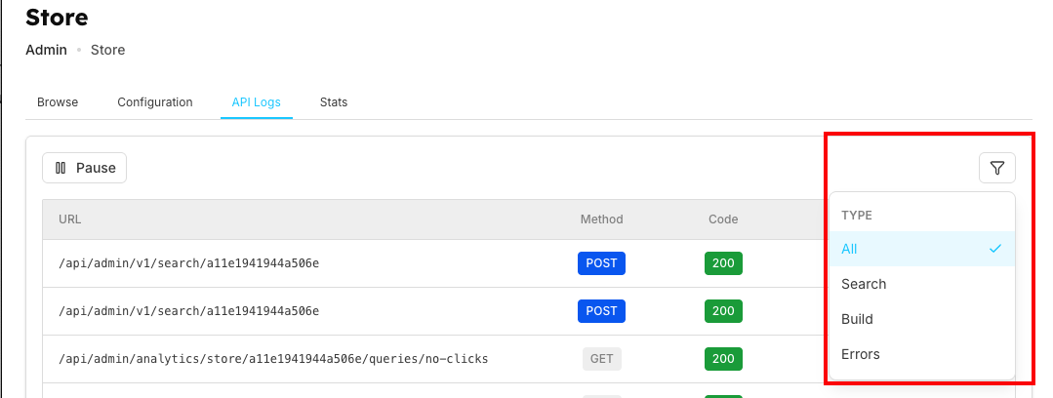Pause the live API log stream

[x=85, y=168]
